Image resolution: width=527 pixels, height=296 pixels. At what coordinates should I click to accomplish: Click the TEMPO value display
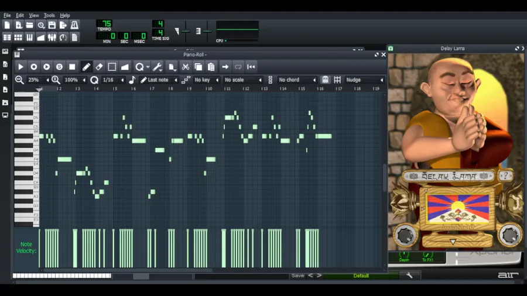coord(104,23)
